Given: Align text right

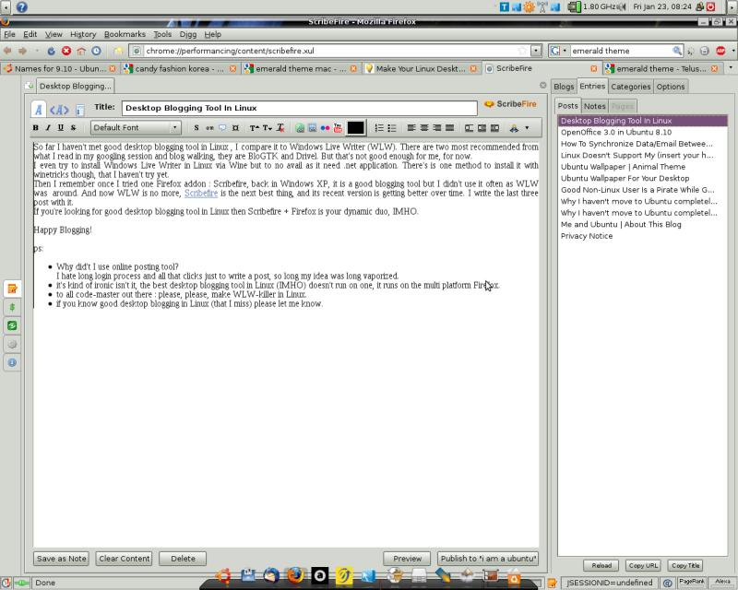Looking at the screenshot, I should coord(437,128).
